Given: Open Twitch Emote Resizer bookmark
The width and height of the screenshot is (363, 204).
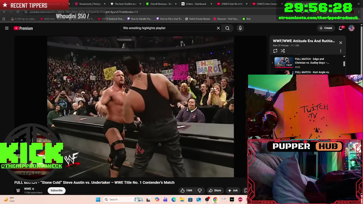Looking at the screenshot, I should pos(198,19).
